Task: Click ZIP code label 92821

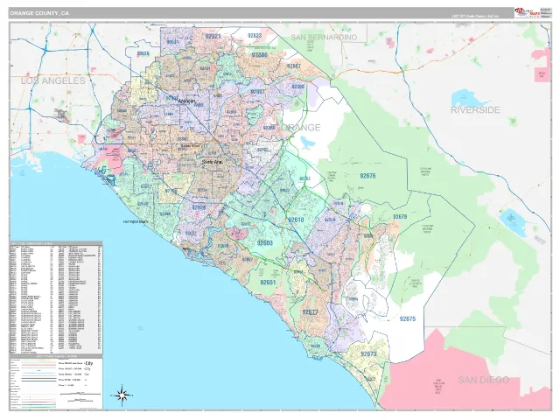Action: click(x=213, y=36)
